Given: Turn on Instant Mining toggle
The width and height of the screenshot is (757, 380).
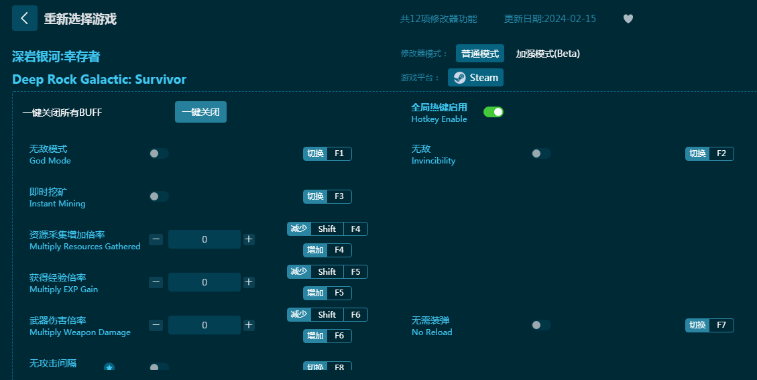Looking at the screenshot, I should coord(159,196).
